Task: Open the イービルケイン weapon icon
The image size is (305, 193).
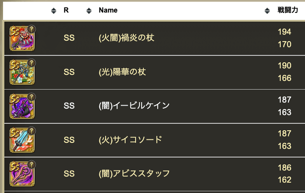Action: click(x=22, y=106)
